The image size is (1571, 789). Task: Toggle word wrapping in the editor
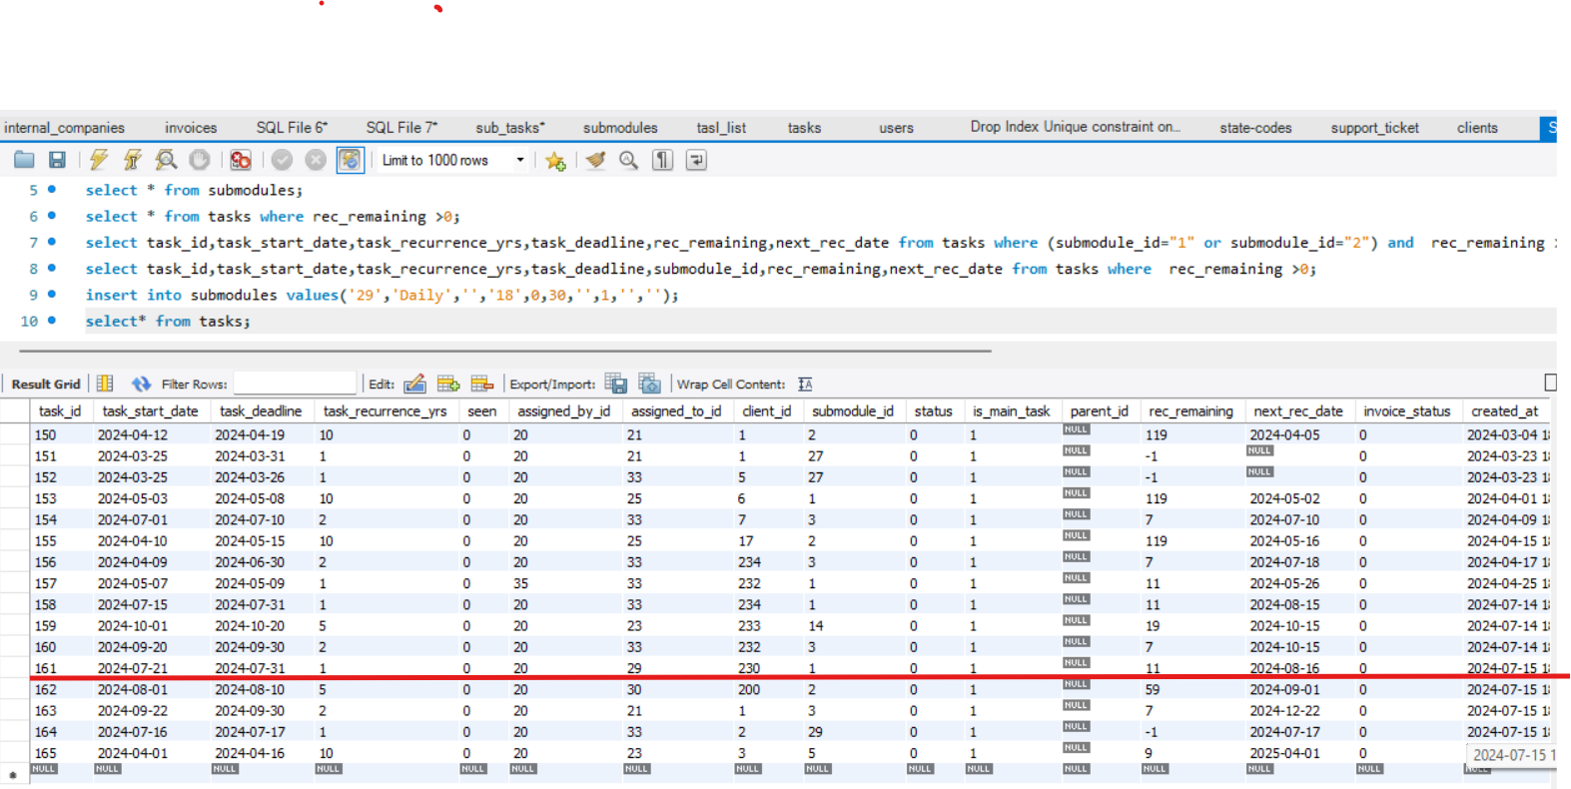(x=696, y=160)
